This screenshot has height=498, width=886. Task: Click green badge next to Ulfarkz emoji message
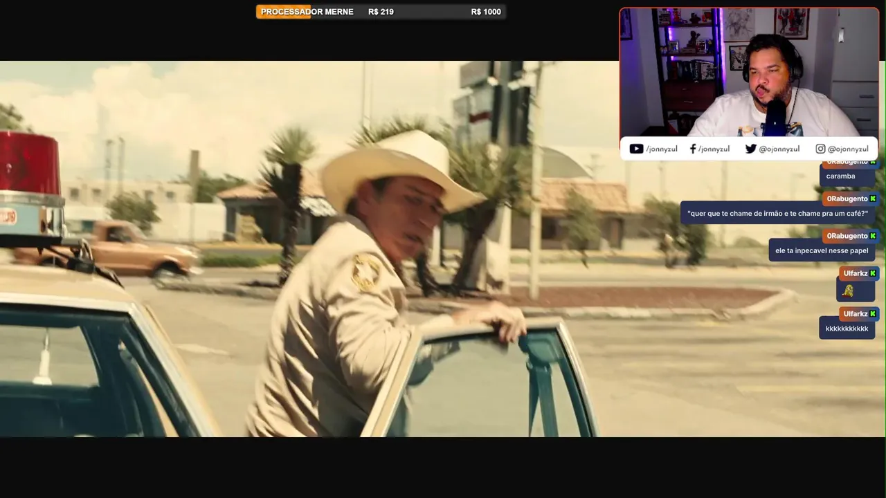[873, 273]
